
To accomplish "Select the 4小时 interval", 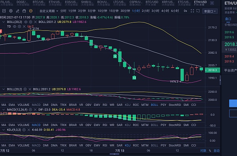I will pos(165,11).
